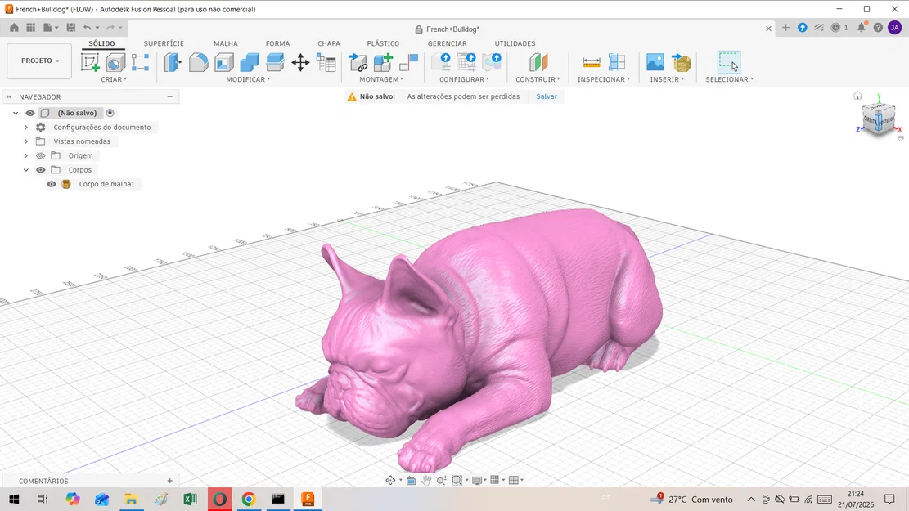Screen dimensions: 909x511
Task: Select the Fillet tool icon
Action: pos(198,62)
